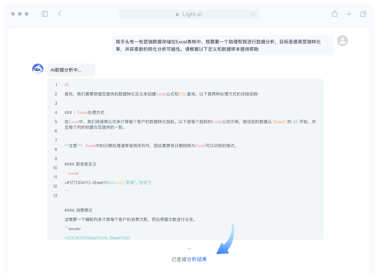
Task: Click the '#### 消费频次' heading
Action: pos(78,210)
